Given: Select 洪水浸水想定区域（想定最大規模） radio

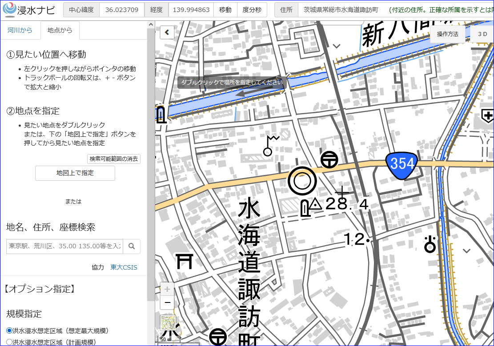Looking at the screenshot, I should (9, 330).
